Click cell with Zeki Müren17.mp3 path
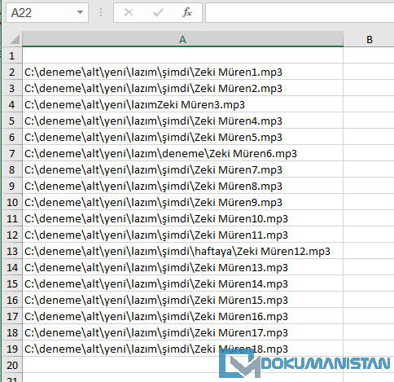 click(x=182, y=332)
